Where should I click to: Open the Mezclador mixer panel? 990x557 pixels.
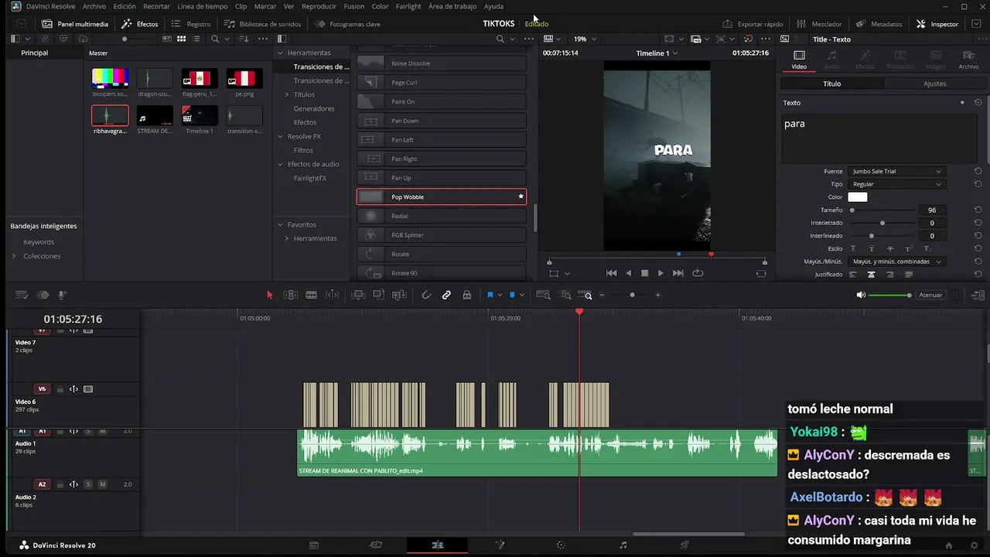pos(819,24)
